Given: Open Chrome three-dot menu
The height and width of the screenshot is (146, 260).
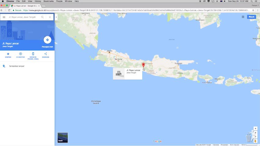Looking at the screenshot, I should 258,10.
